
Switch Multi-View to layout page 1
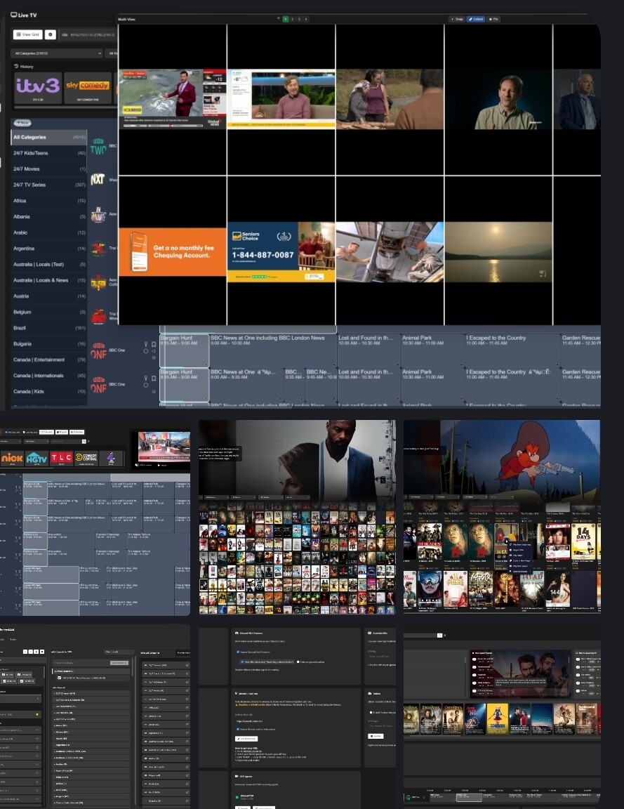tap(286, 19)
